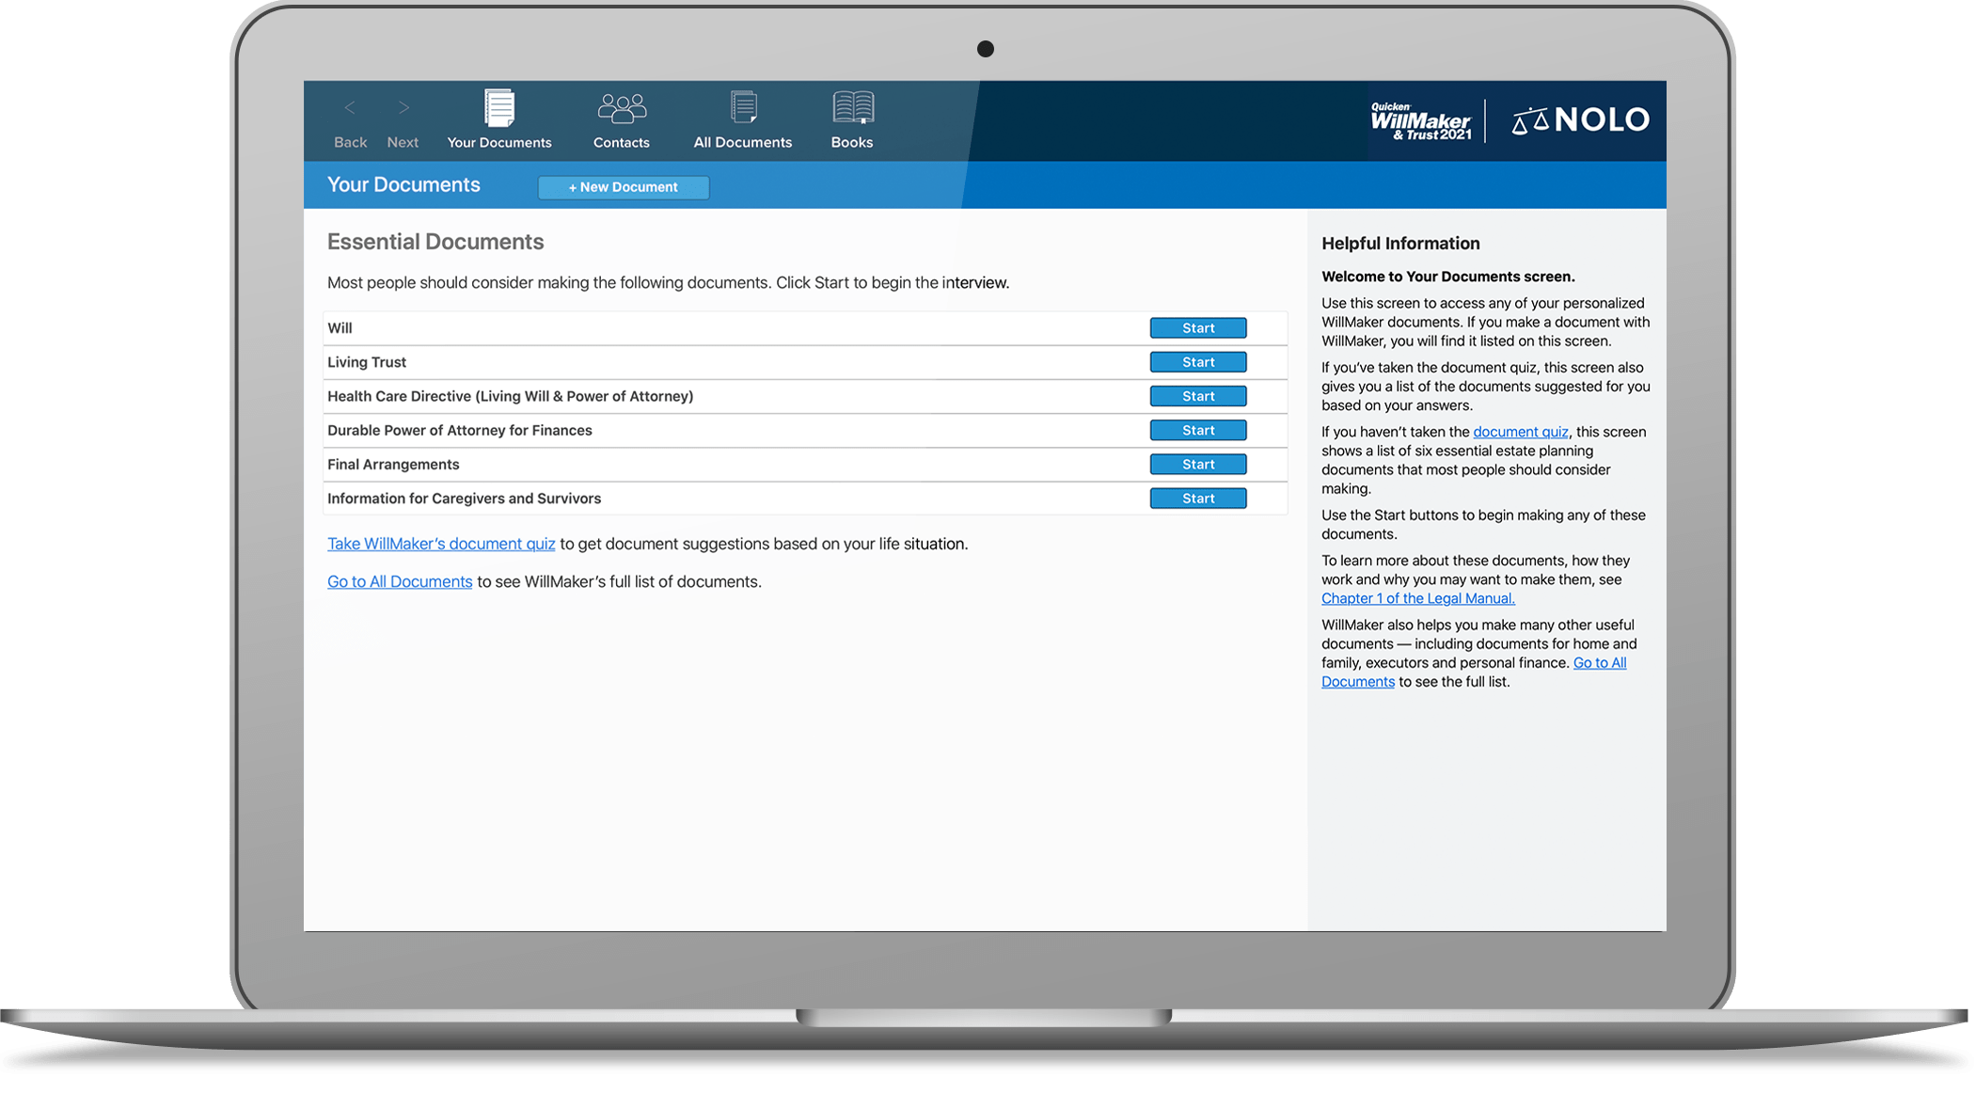Start the Will document
The width and height of the screenshot is (1976, 1109).
click(x=1197, y=328)
